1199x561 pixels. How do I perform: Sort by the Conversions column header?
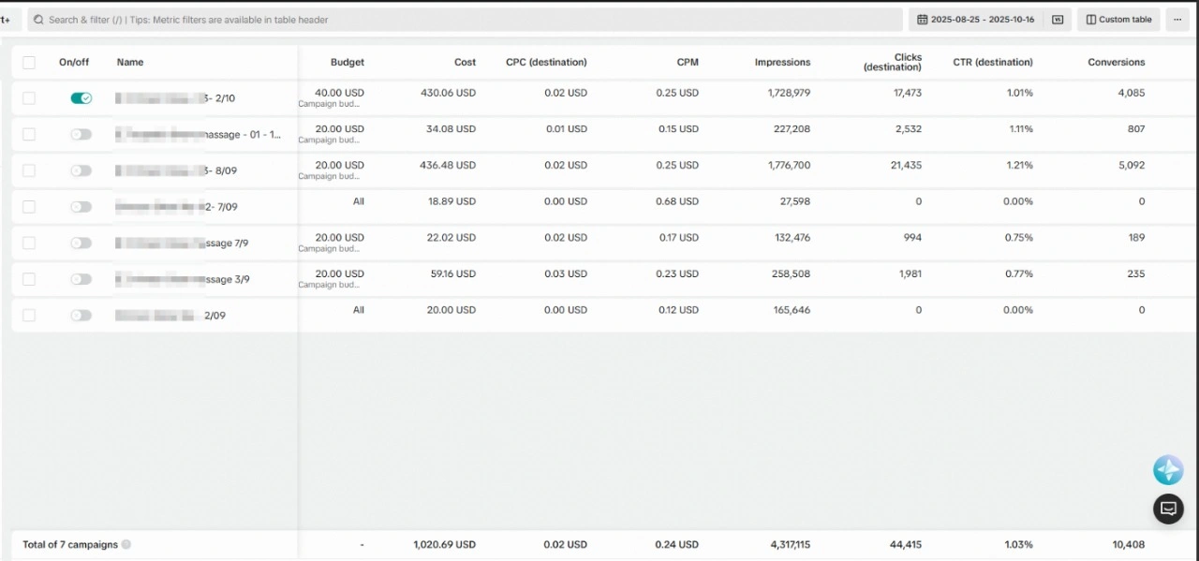tap(1116, 63)
